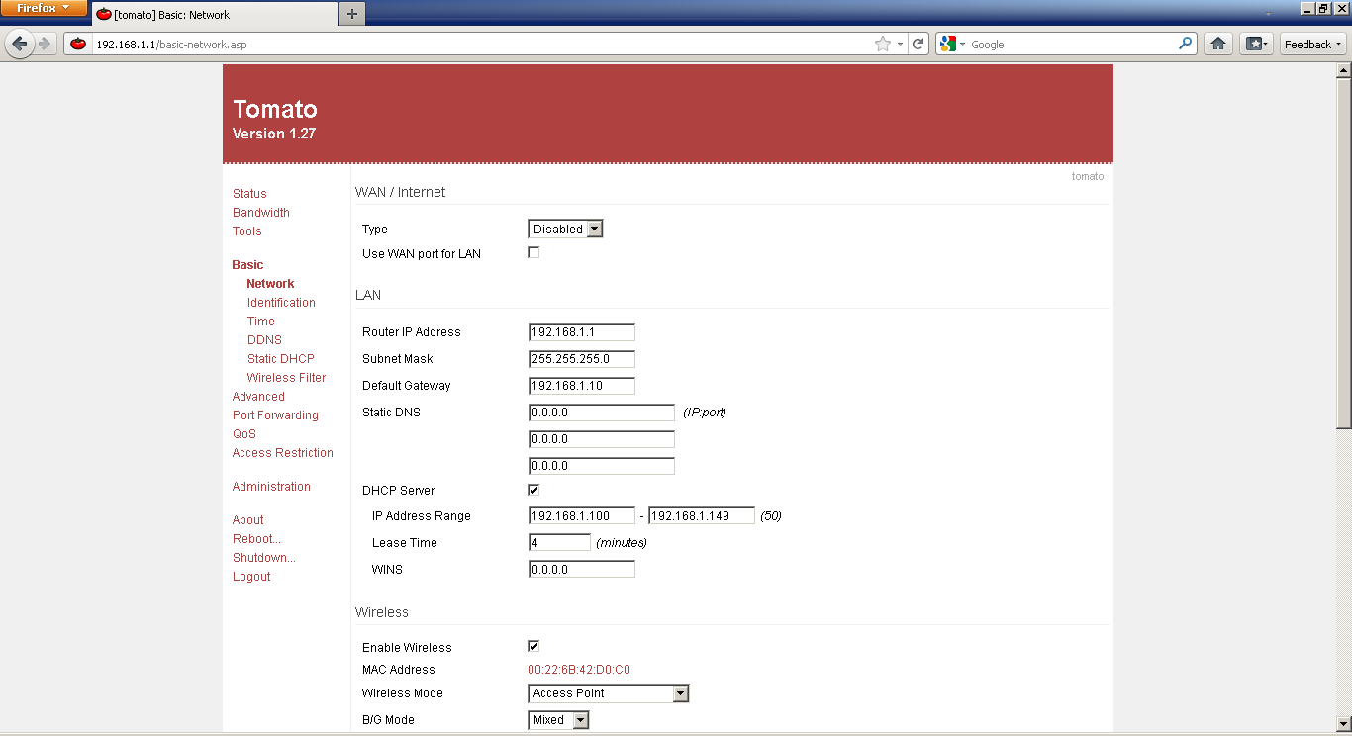Click the IP range start field 192.168.1.100
The height and width of the screenshot is (736, 1352).
(x=582, y=516)
